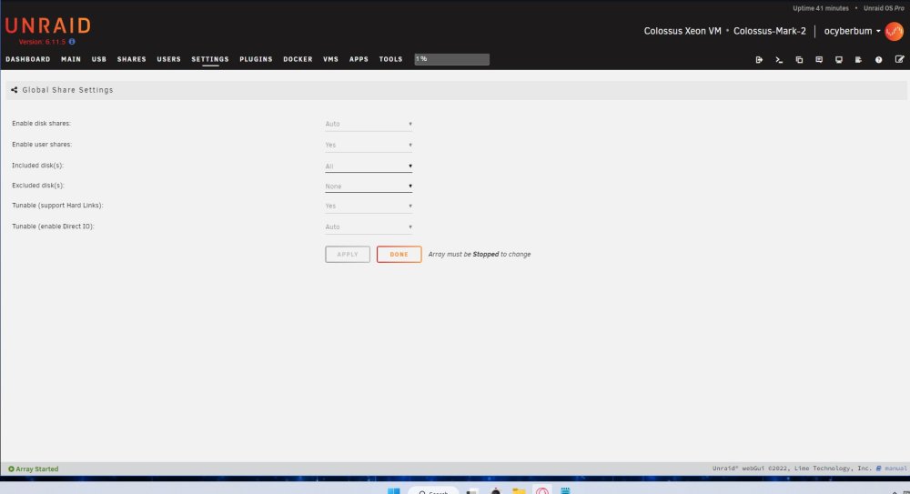Open the system log icon
Image resolution: width=910 pixels, height=494 pixels.
858,60
